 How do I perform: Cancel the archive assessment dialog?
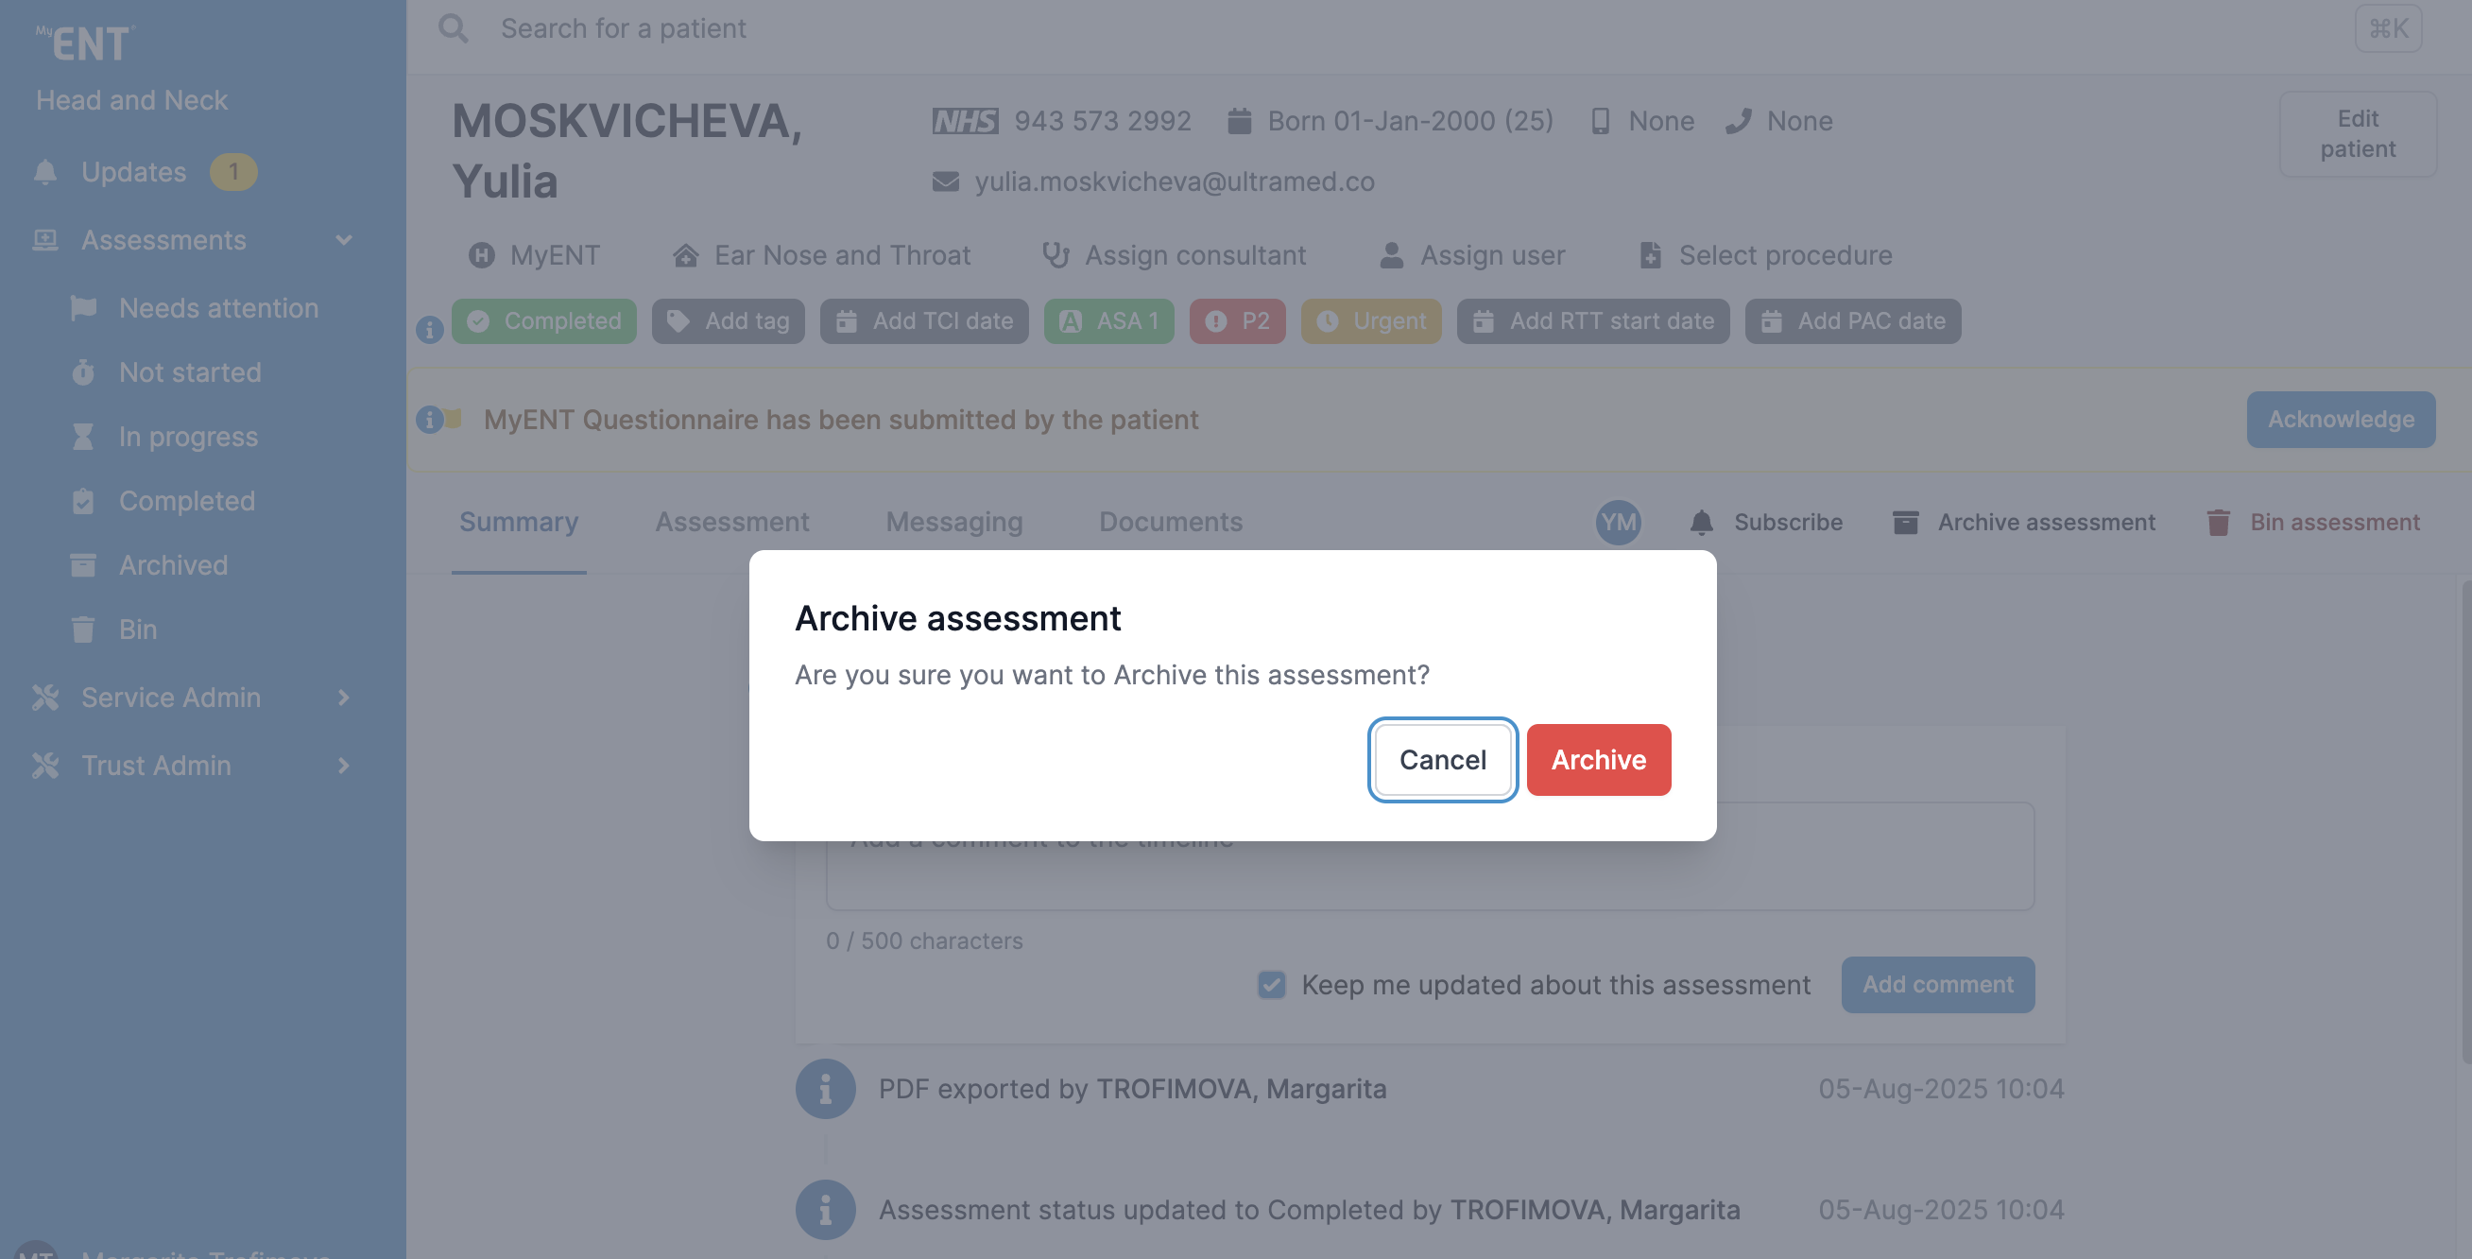point(1442,759)
